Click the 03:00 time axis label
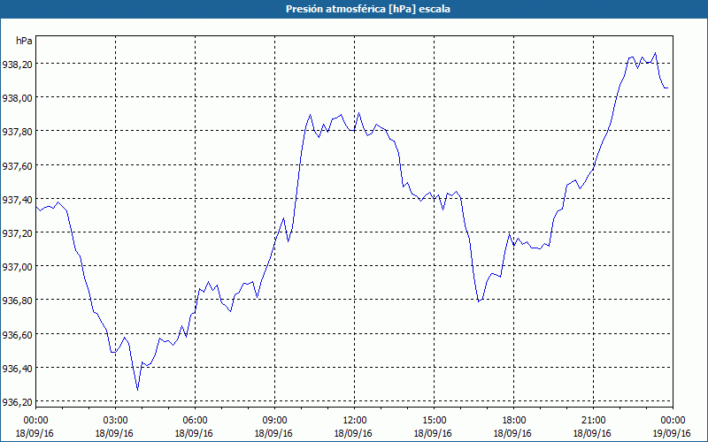Image resolution: width=708 pixels, height=442 pixels. click(x=115, y=421)
